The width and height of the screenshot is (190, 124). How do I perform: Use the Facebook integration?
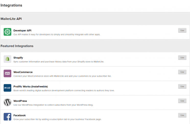[x=182, y=115]
